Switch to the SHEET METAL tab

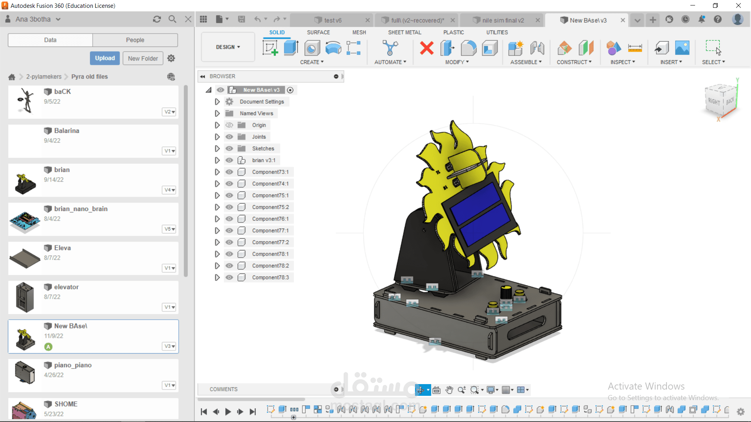pos(404,32)
